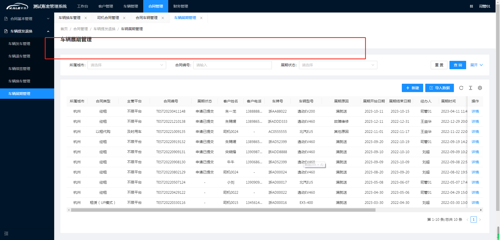This screenshot has width=500, height=240.
Task: Open 详情 for contract TEST20220919132
Action: [475, 142]
